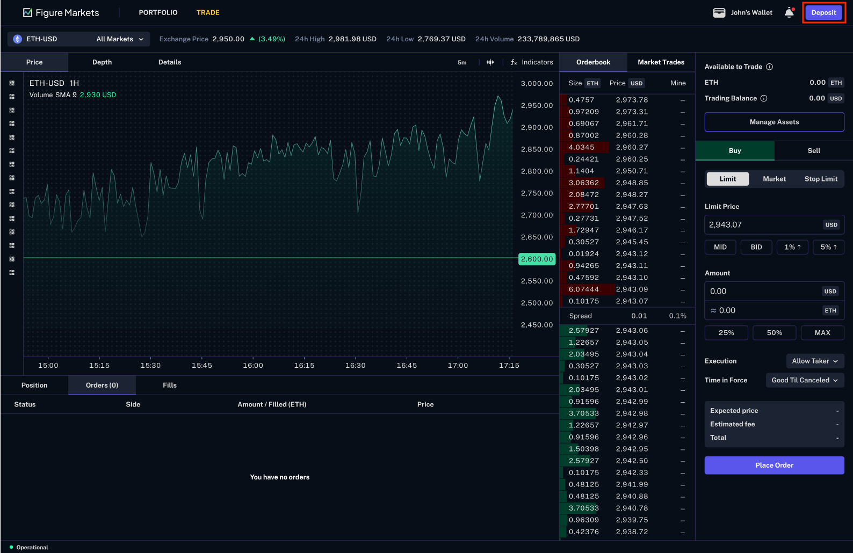Open notifications bell

coord(789,13)
